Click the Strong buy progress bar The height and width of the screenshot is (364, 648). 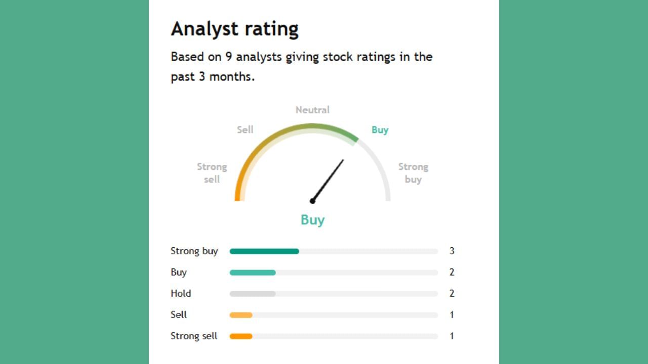coord(264,251)
